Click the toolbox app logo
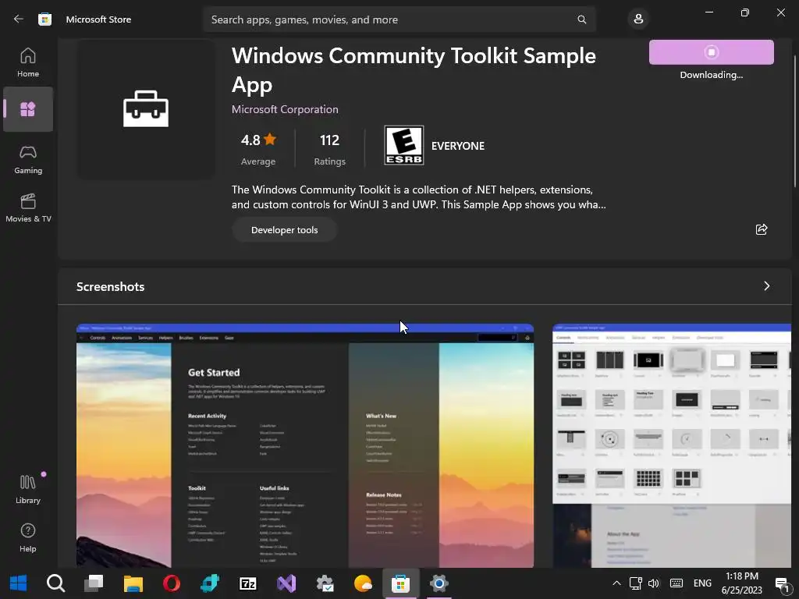 coord(146,109)
